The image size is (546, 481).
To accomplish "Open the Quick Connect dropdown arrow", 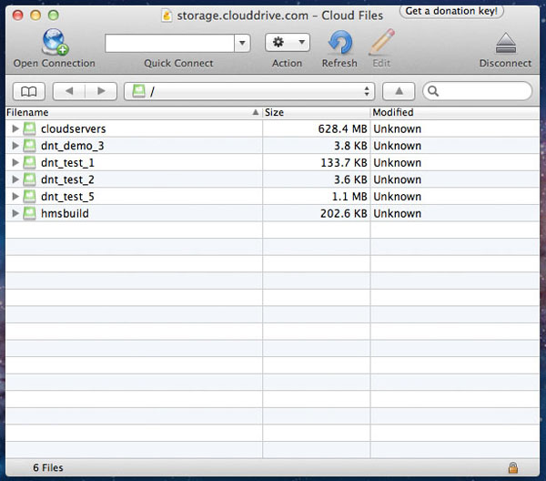I will point(242,43).
